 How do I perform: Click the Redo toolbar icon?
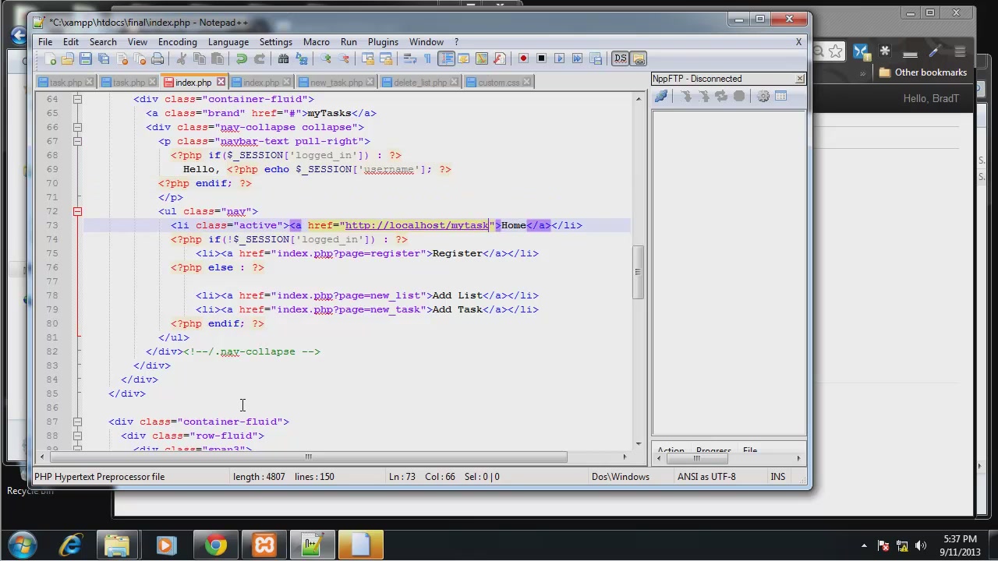(260, 58)
